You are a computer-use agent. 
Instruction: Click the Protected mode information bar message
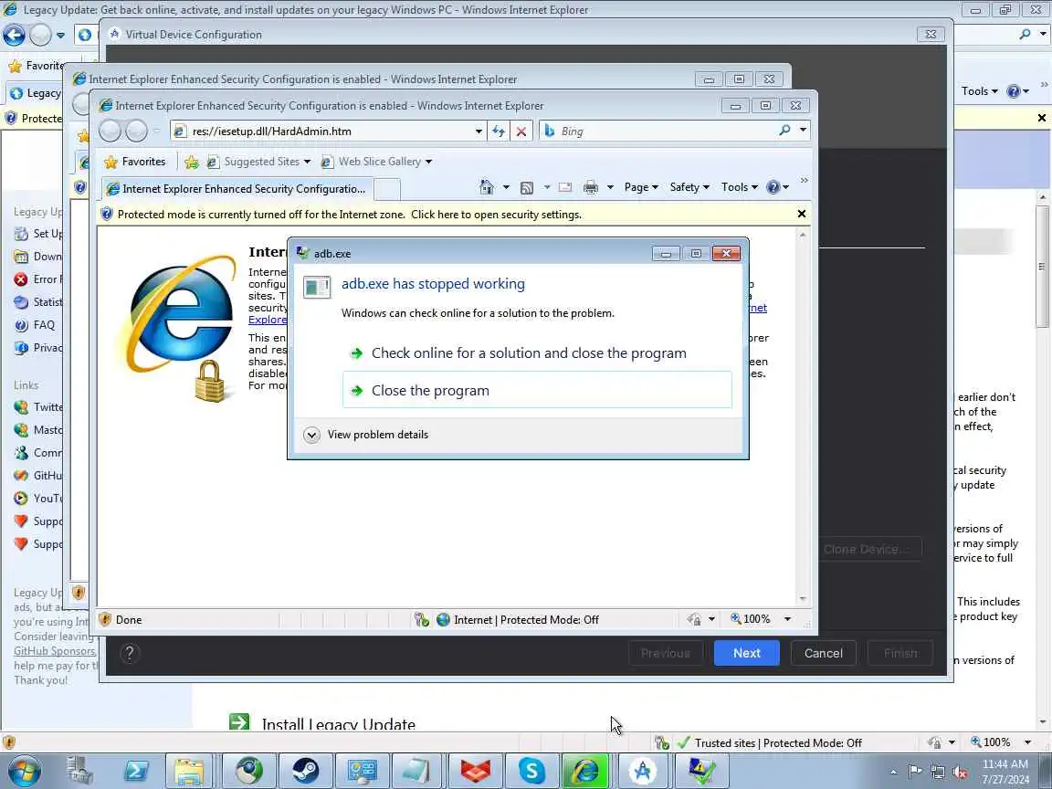tap(349, 215)
